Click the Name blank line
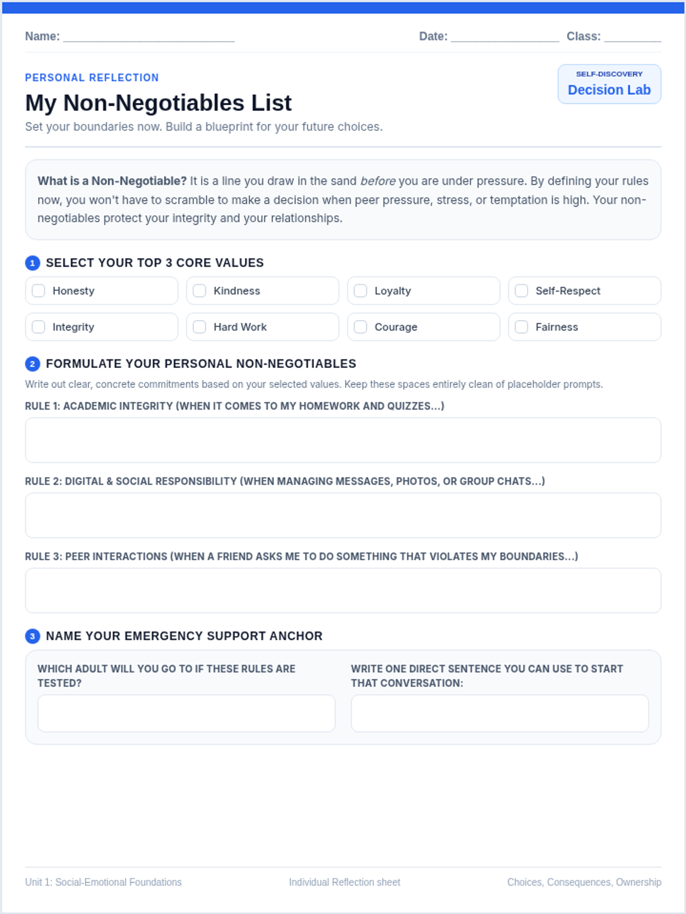 (x=149, y=37)
